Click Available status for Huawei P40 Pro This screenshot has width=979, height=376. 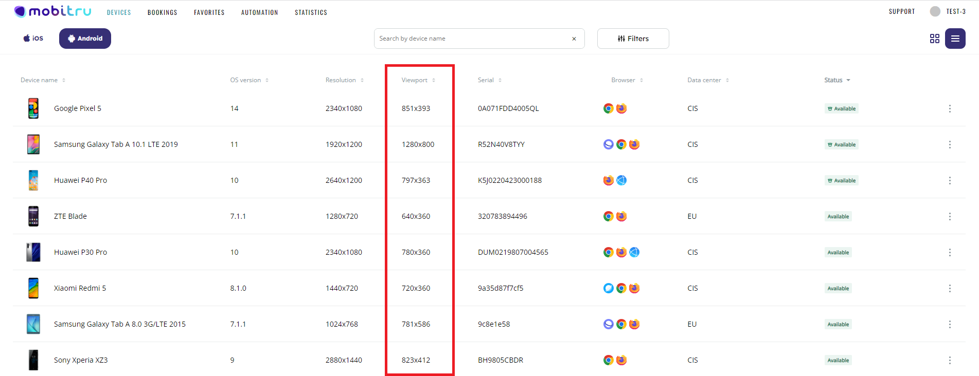click(x=842, y=180)
